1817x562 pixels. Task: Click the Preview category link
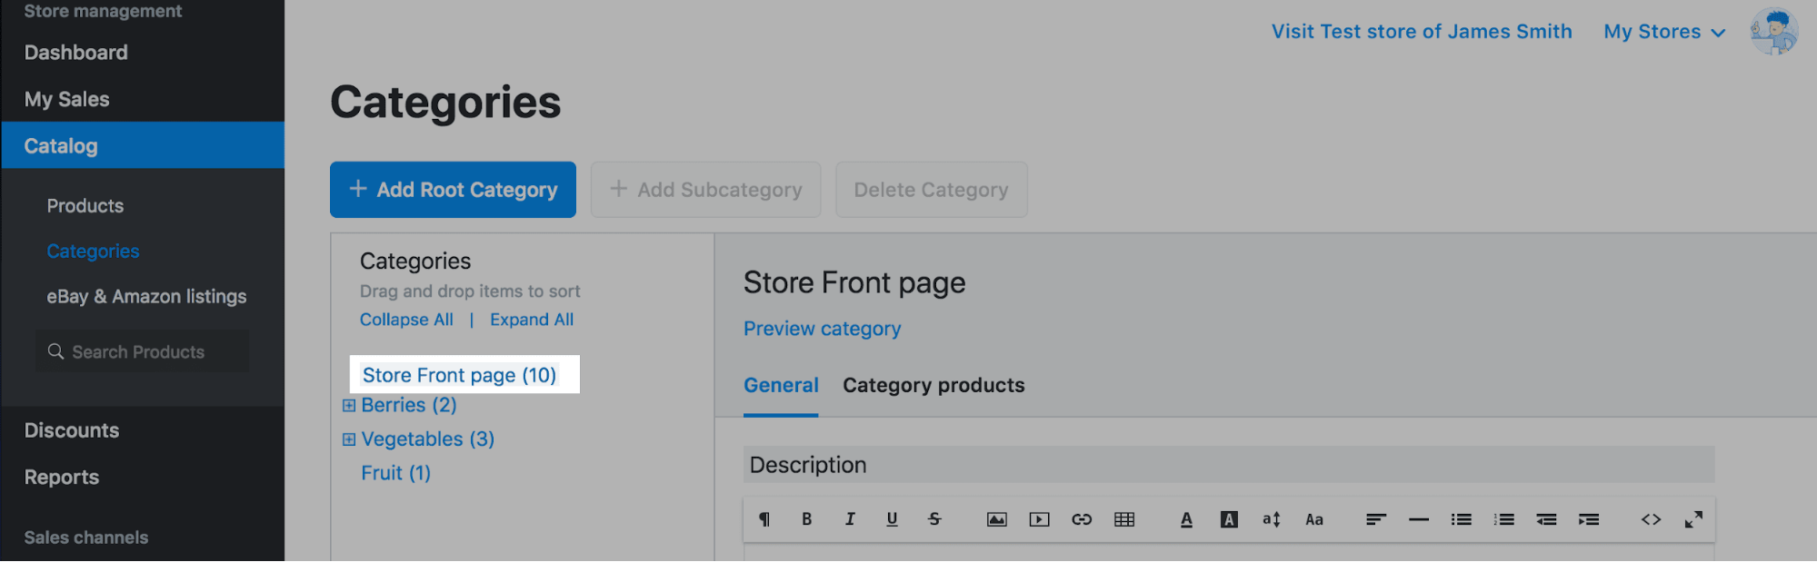click(822, 329)
